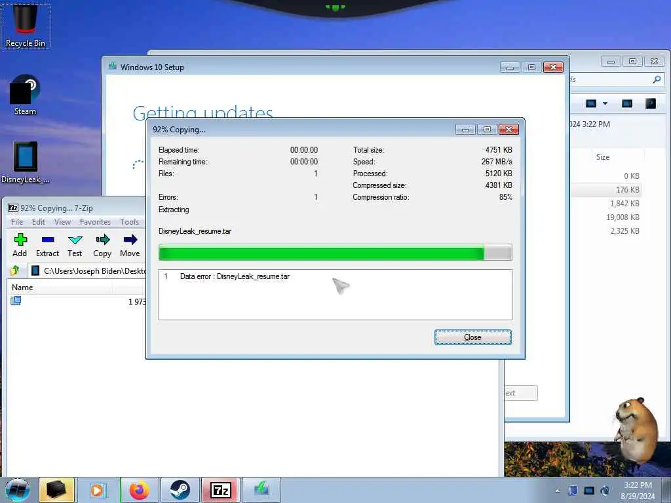Open the Edit menu in 7-Zip
The height and width of the screenshot is (503, 671).
[39, 221]
